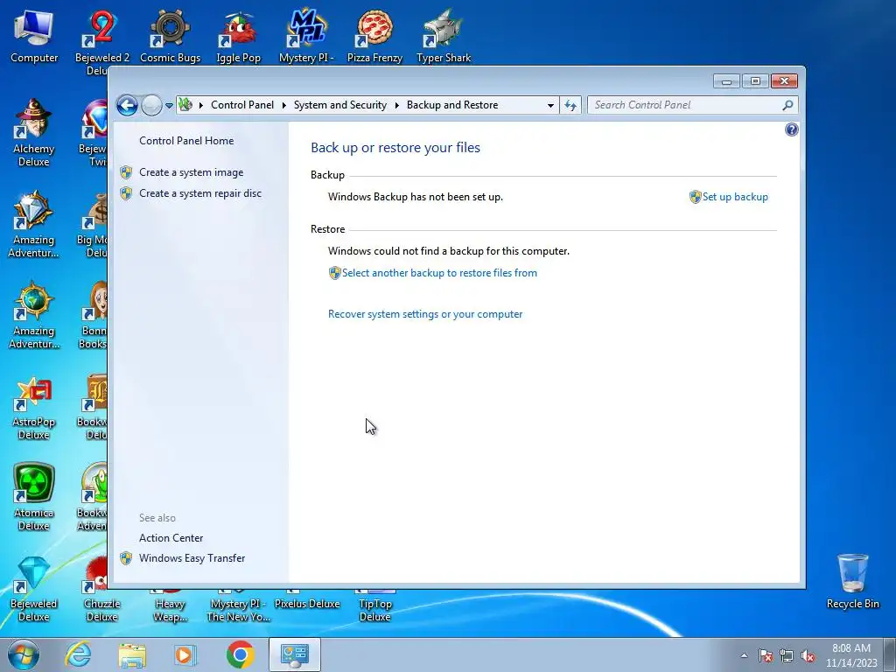Image resolution: width=896 pixels, height=672 pixels.
Task: Refresh the Backup and Restore page
Action: (x=570, y=105)
